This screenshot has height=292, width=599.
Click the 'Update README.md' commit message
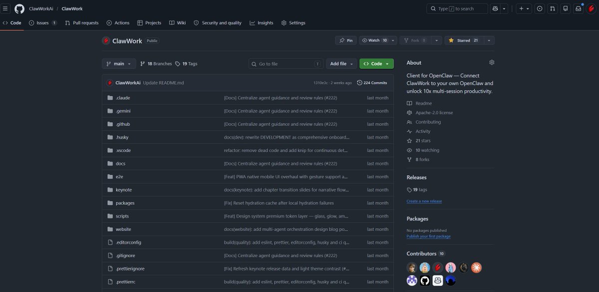[163, 83]
